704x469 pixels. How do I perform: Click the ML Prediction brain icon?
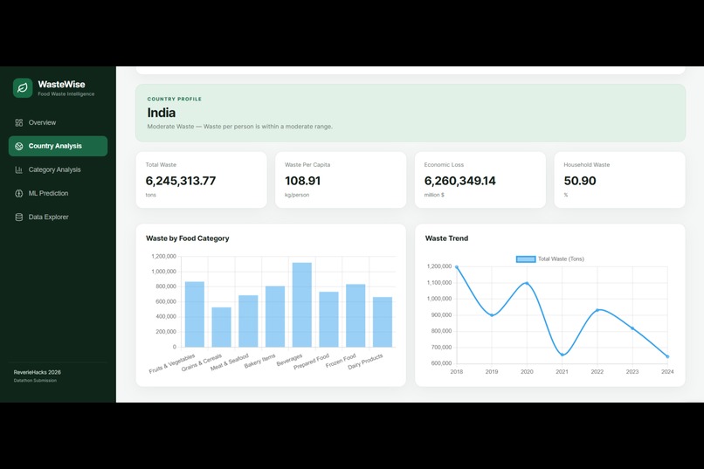pos(19,193)
